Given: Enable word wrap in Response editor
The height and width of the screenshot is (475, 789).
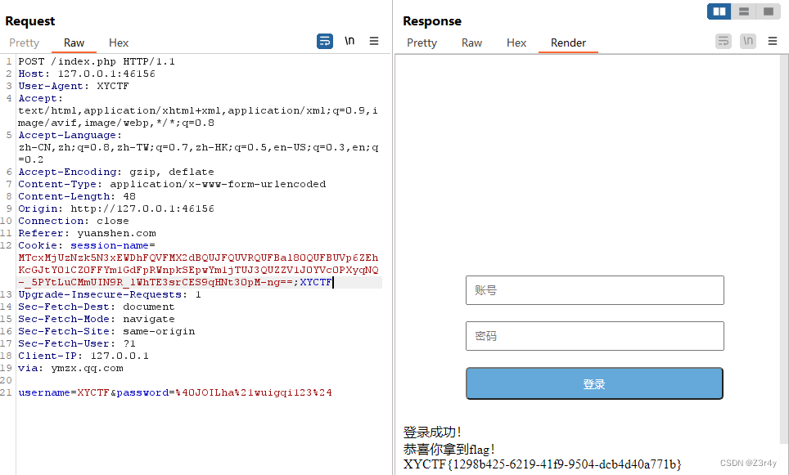Looking at the screenshot, I should coord(724,40).
